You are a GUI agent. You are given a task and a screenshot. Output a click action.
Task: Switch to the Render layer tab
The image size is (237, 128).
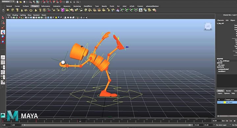228,91
